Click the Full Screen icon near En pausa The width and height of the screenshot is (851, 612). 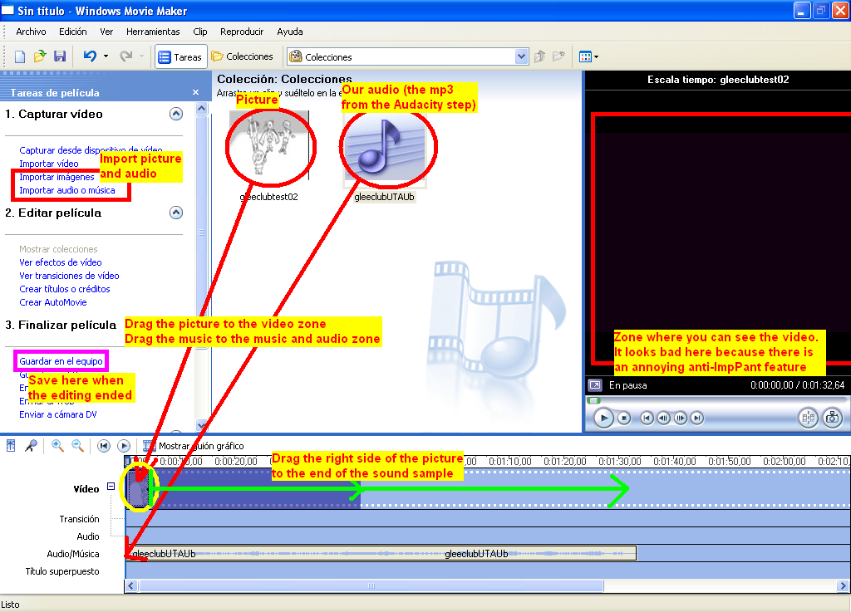tap(595, 385)
